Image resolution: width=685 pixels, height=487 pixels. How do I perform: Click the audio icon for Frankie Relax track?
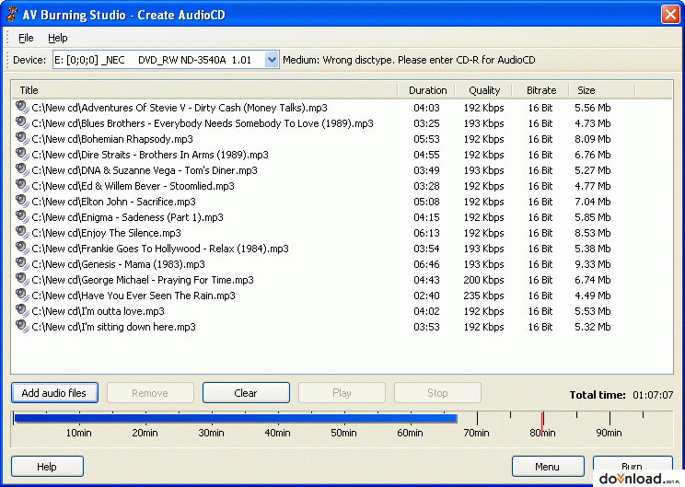pos(21,249)
